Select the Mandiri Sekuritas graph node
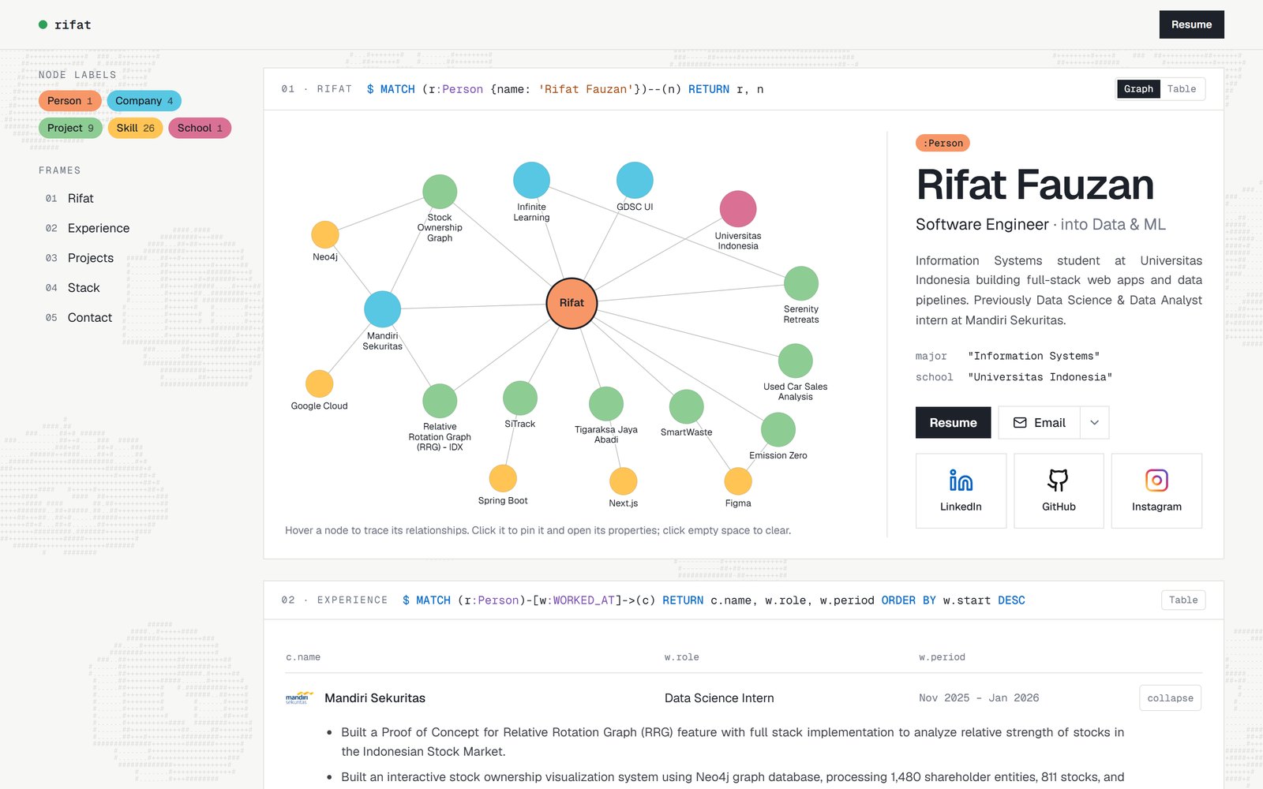Viewport: 1263px width, 789px height. click(x=382, y=309)
